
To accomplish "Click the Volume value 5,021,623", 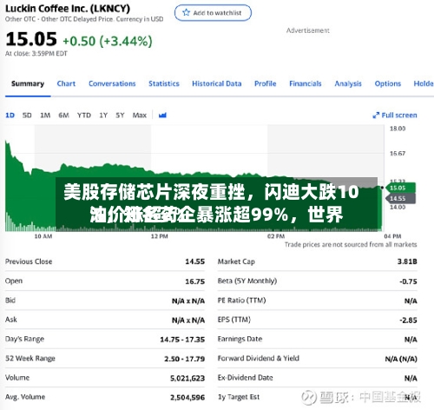I will (187, 378).
